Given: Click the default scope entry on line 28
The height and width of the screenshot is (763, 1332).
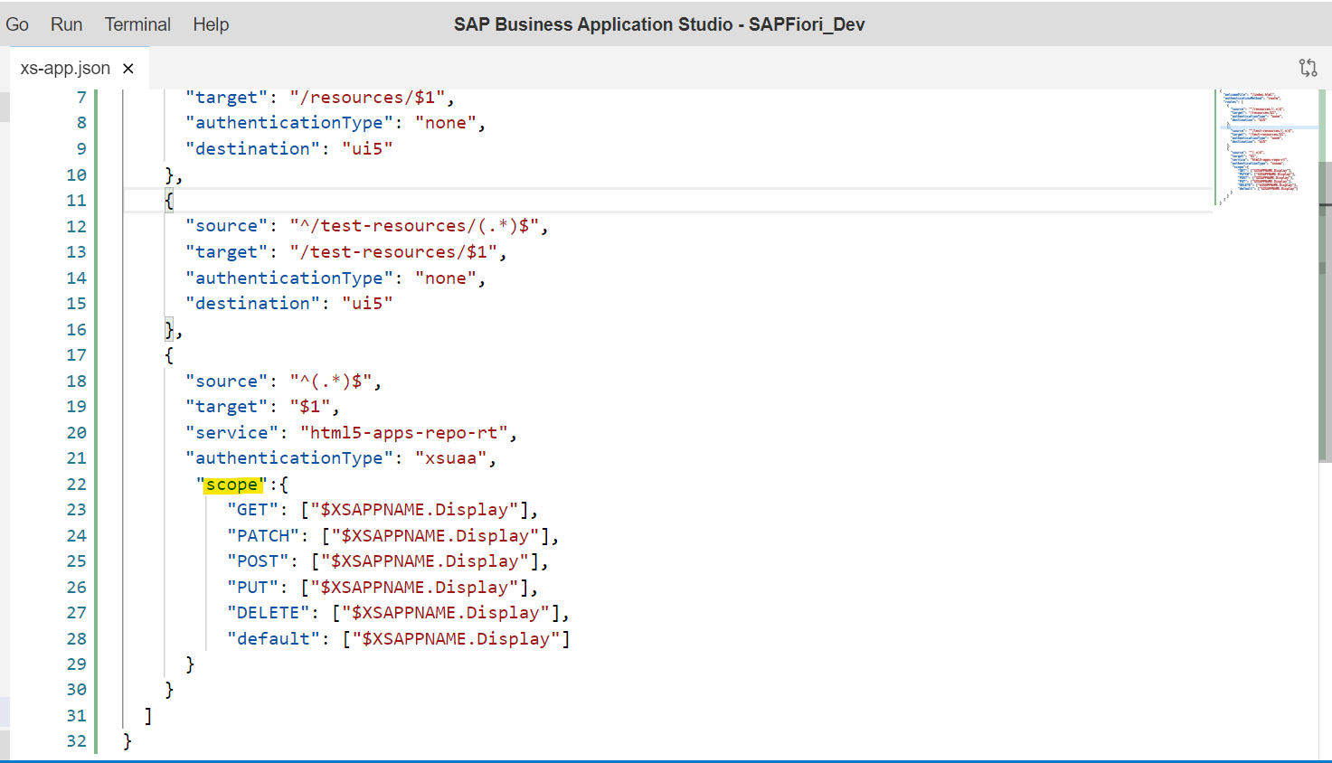Looking at the screenshot, I should [398, 639].
